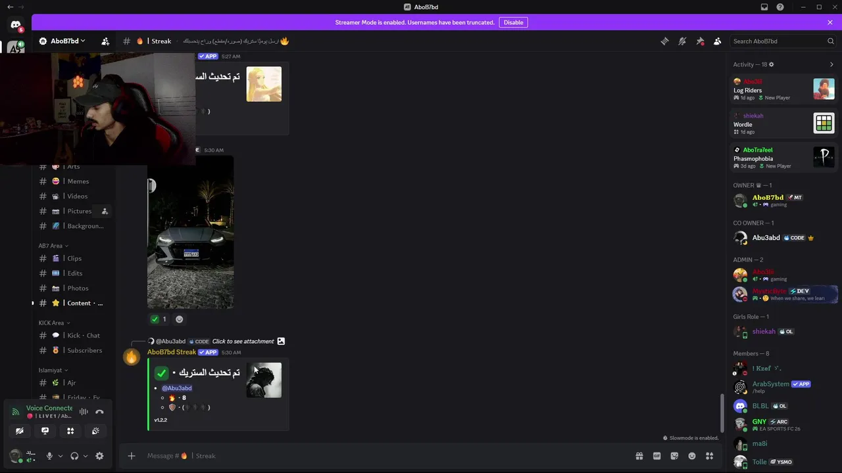The width and height of the screenshot is (842, 473).
Task: Open the car photo attachment
Action: coord(190,232)
